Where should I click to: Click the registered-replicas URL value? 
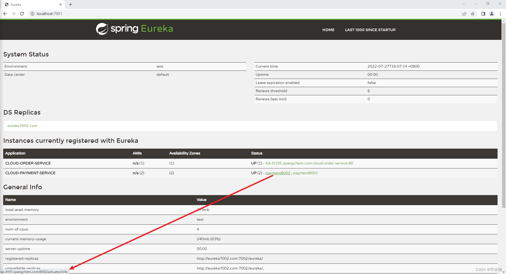[230, 258]
